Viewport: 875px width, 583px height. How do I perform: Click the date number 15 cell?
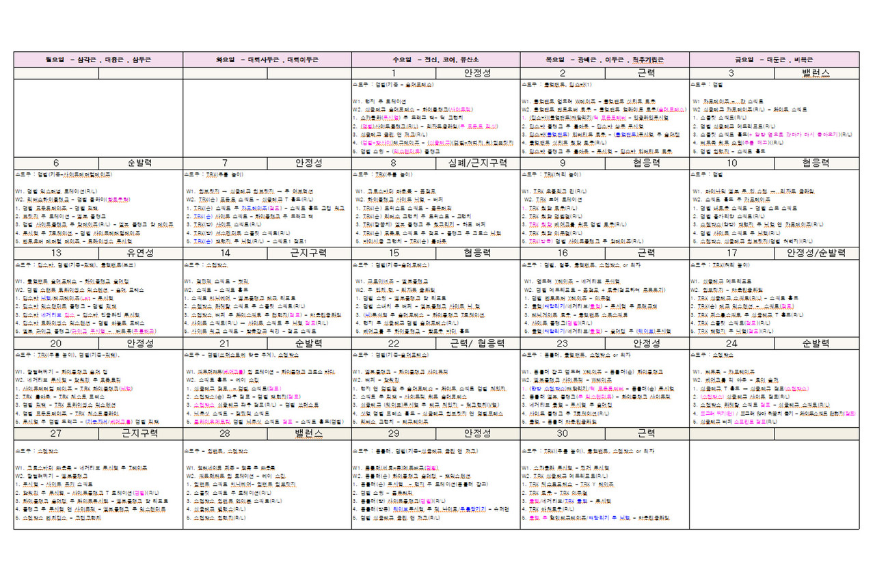pyautogui.click(x=394, y=253)
